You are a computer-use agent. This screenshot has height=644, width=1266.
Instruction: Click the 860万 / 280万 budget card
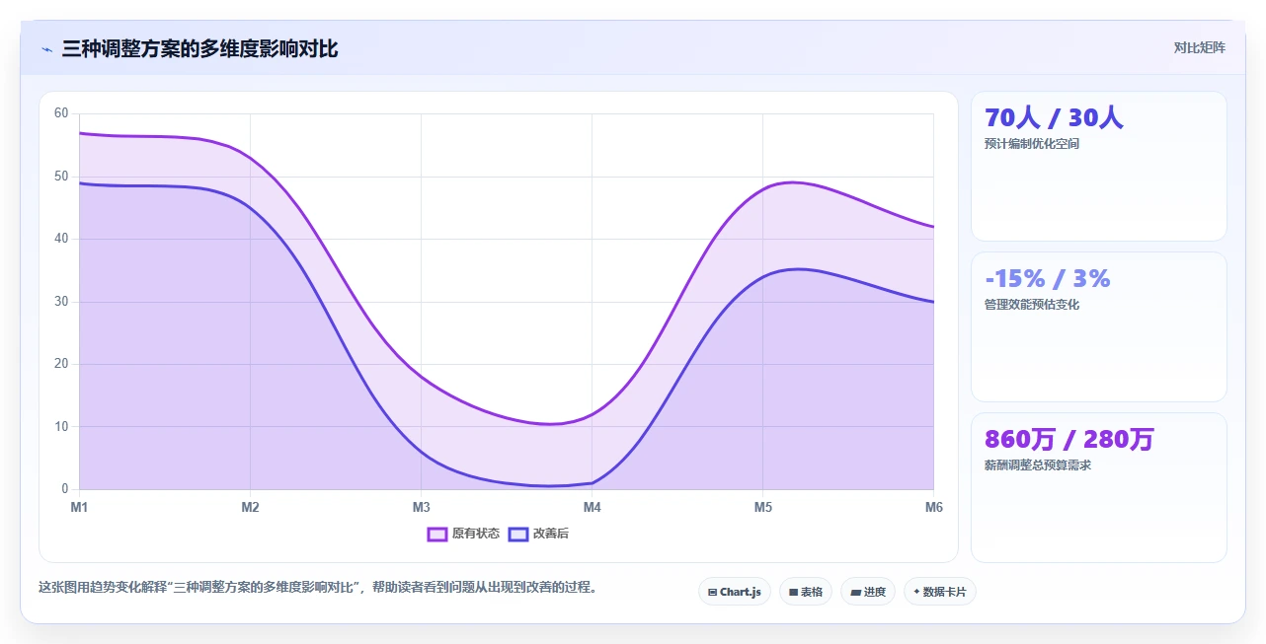tap(1099, 488)
